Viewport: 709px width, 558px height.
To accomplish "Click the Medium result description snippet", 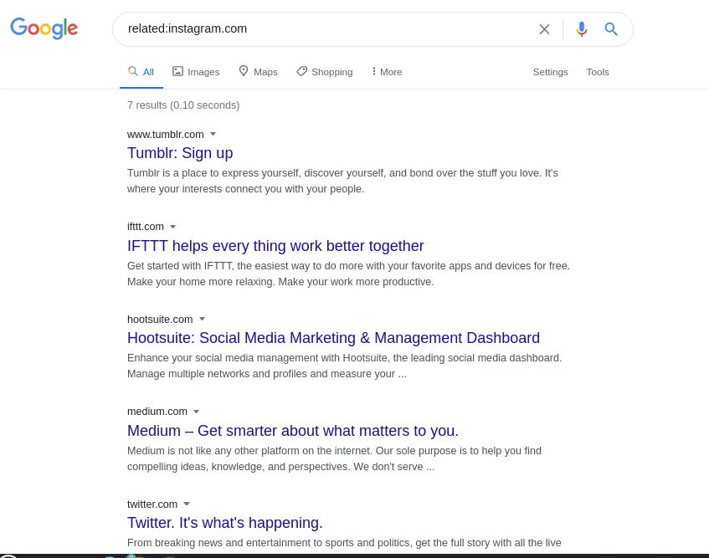I will 334,458.
